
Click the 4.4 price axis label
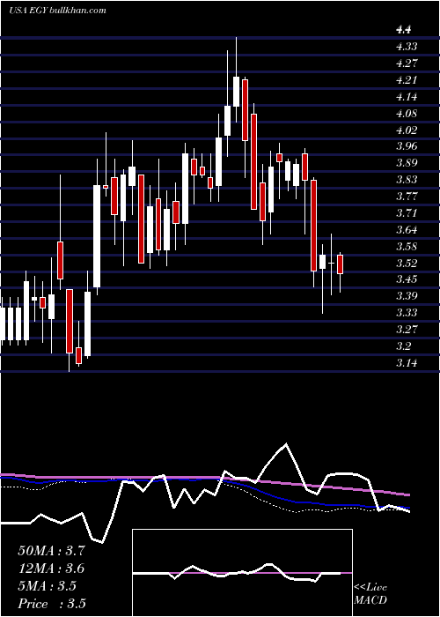tap(404, 29)
